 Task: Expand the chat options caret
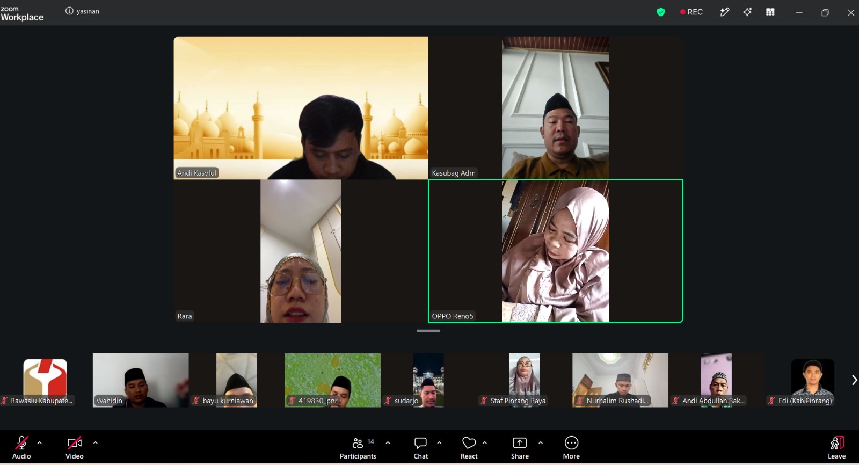pos(439,443)
